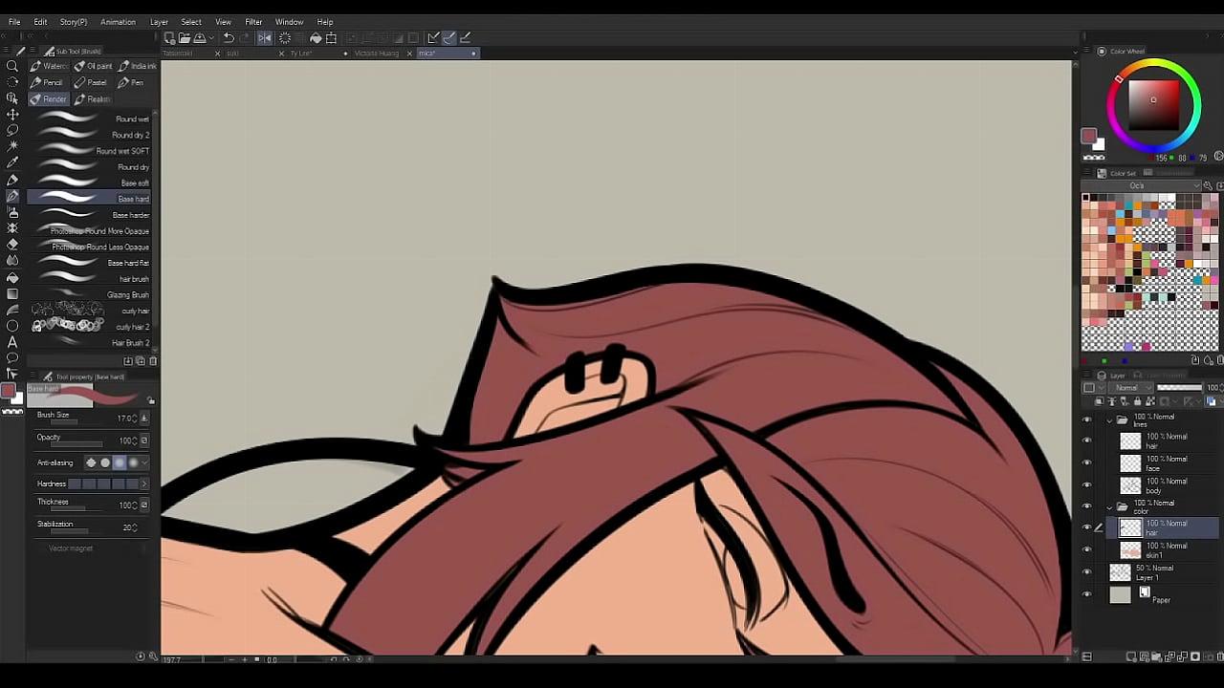This screenshot has width=1224, height=688.
Task: Toggle visibility of the skin1 layer
Action: (x=1086, y=549)
